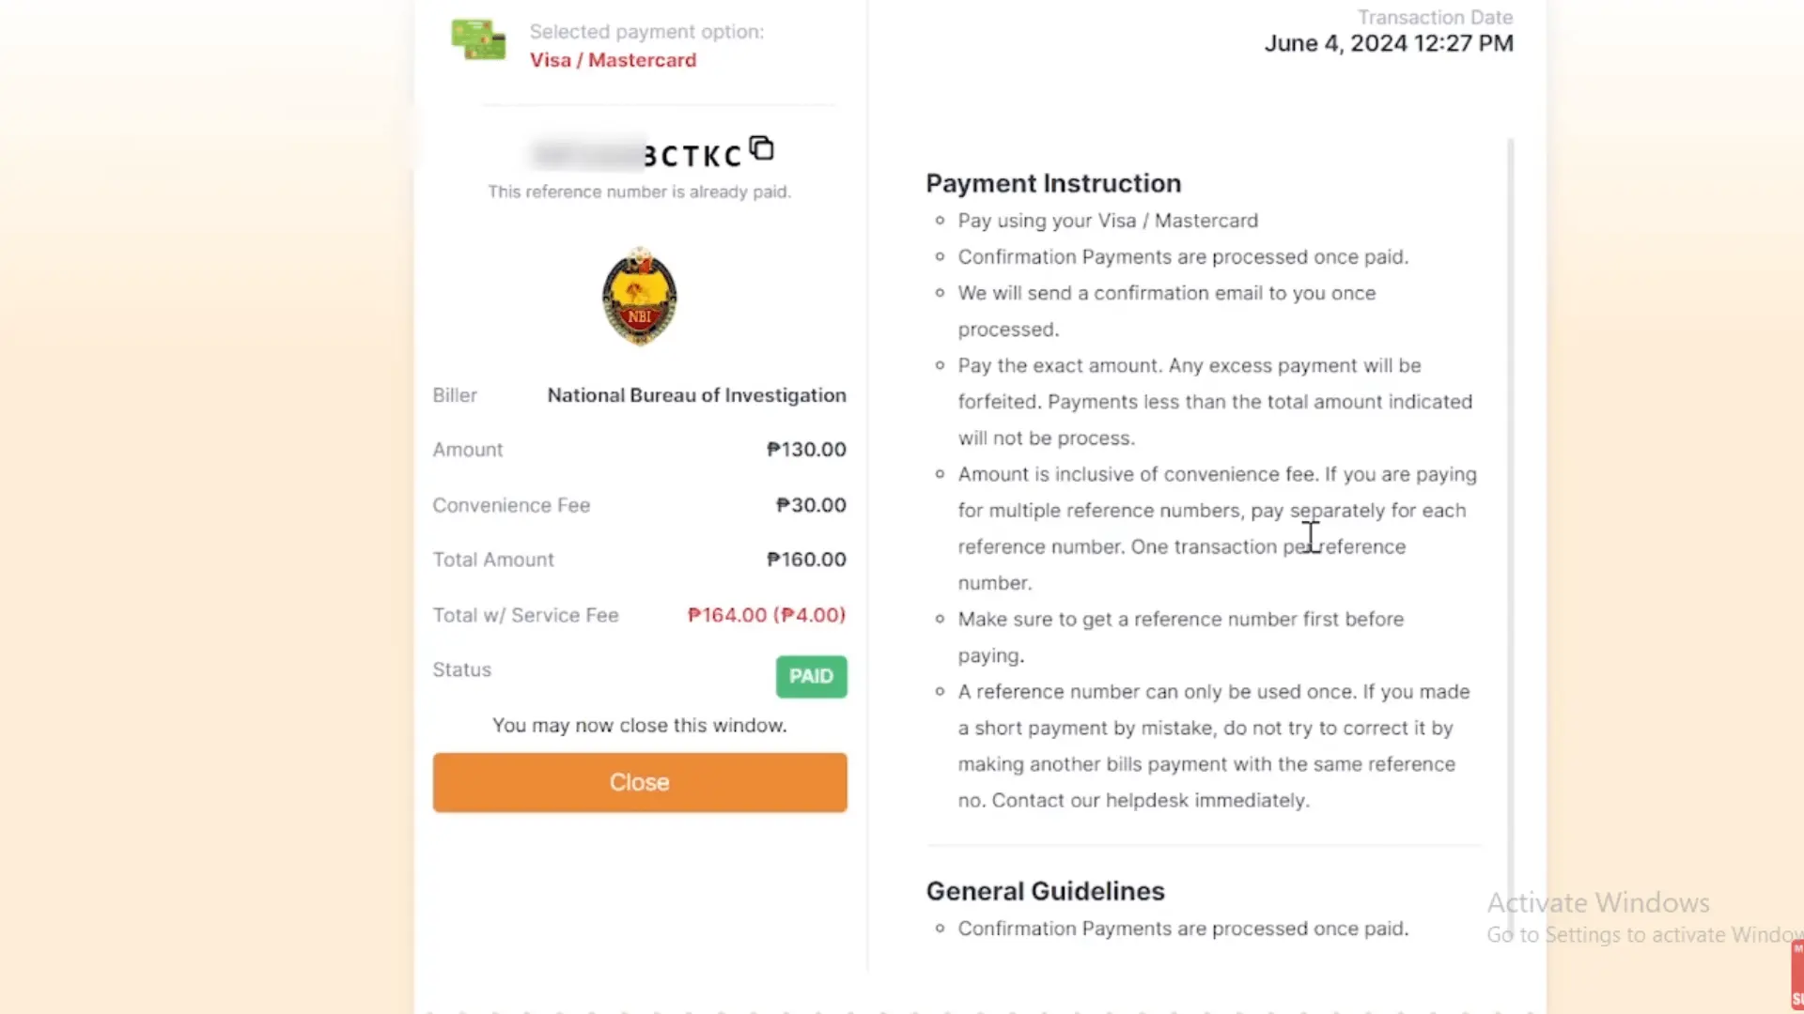This screenshot has height=1014, width=1804.
Task: Click the ₱160.00 Total Amount value
Action: click(x=806, y=560)
